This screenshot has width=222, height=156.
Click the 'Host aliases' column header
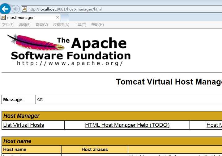coord(95,149)
